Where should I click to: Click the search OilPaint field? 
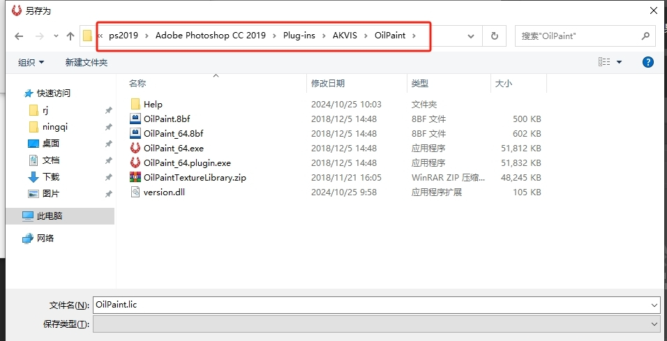point(585,36)
